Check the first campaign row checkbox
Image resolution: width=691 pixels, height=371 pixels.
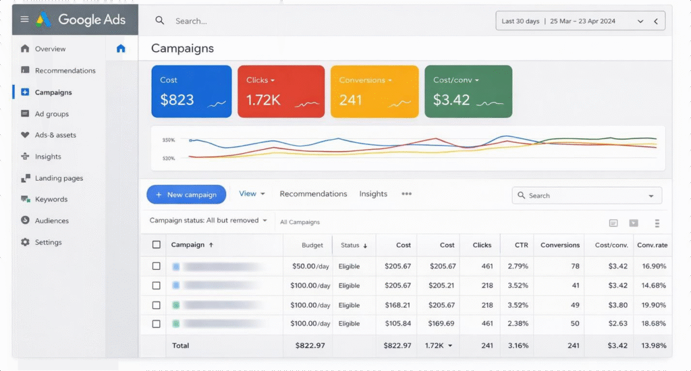click(x=157, y=266)
